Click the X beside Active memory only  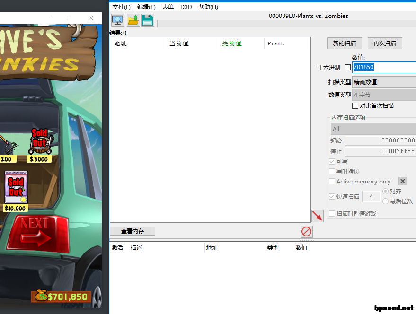tap(402, 181)
